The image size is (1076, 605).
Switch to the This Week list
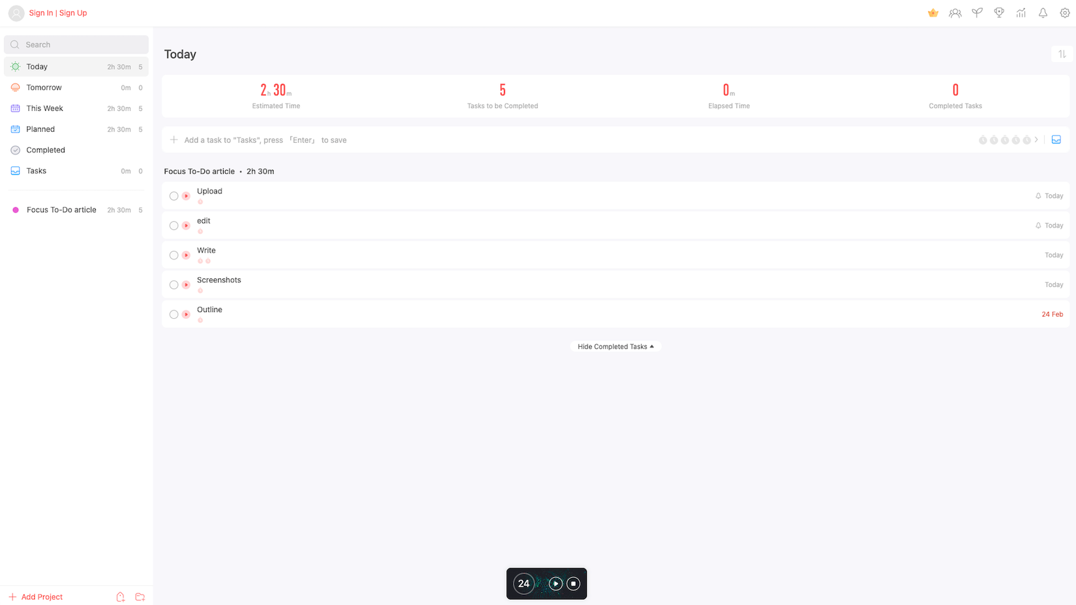coord(44,108)
